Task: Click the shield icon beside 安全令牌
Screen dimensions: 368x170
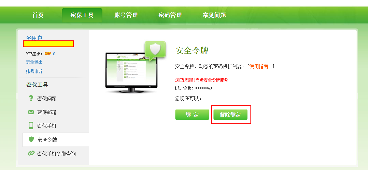Action: pos(31,140)
